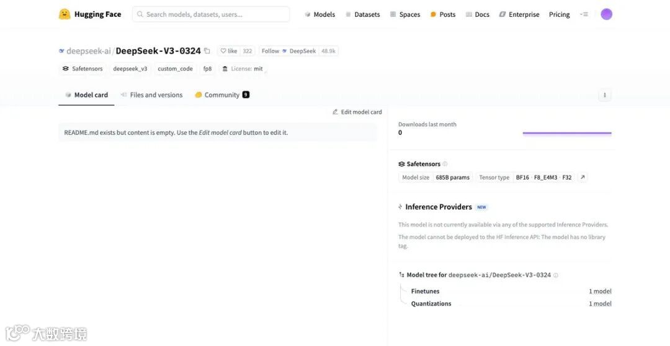Click the License: mit tag
670x346 pixels.
(243, 69)
